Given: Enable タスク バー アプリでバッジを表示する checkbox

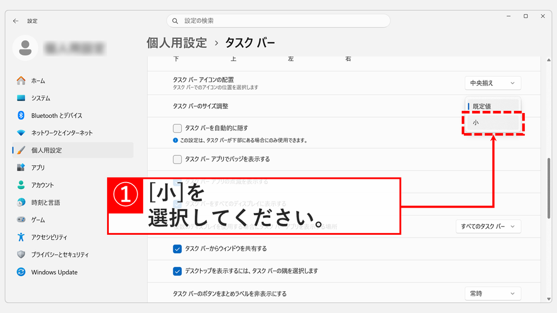Looking at the screenshot, I should click(x=177, y=159).
